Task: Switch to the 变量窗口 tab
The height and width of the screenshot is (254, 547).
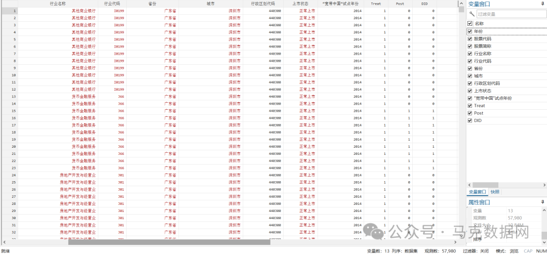Action: tap(477, 192)
